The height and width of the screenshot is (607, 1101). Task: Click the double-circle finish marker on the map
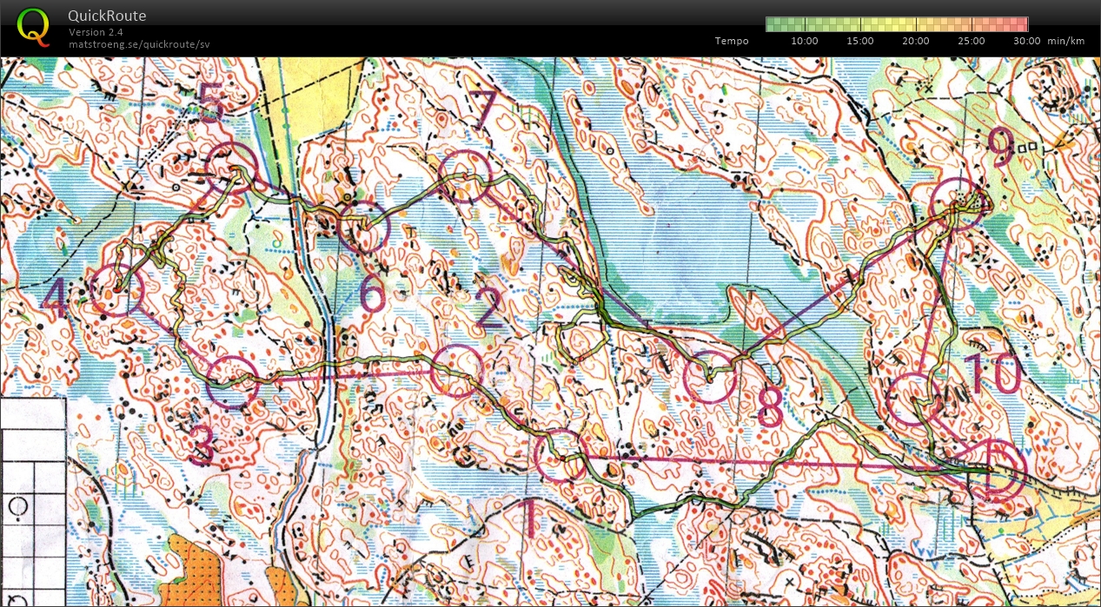pyautogui.click(x=996, y=472)
